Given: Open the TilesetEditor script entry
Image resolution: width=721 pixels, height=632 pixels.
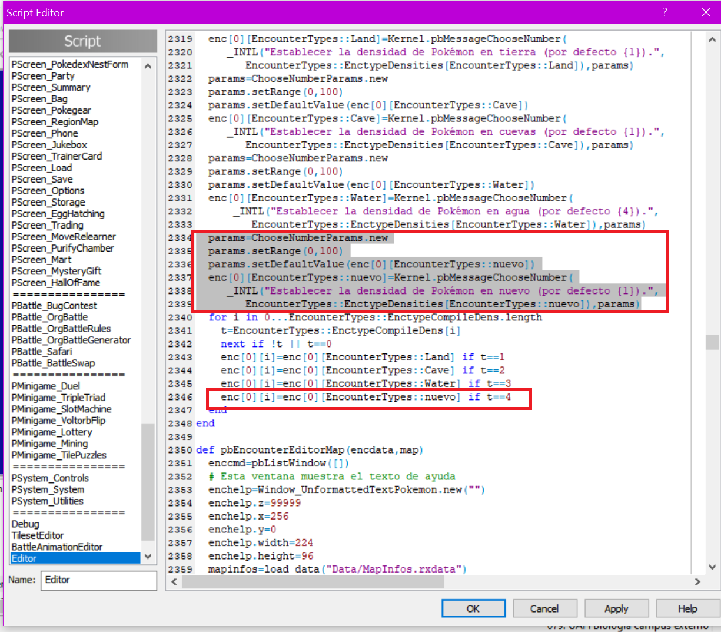Looking at the screenshot, I should click(38, 535).
